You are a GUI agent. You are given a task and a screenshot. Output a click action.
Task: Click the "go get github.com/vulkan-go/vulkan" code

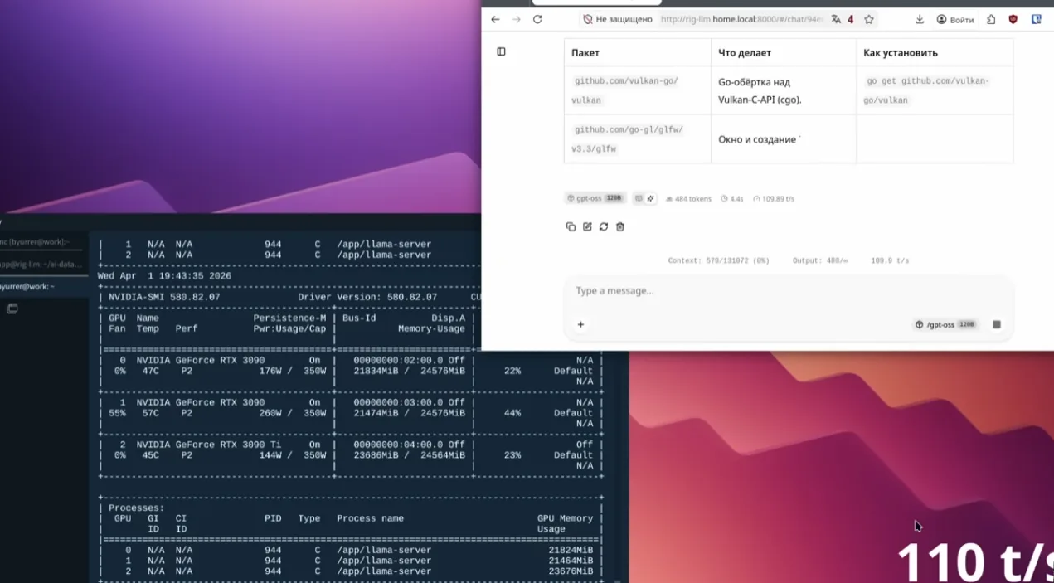point(928,90)
